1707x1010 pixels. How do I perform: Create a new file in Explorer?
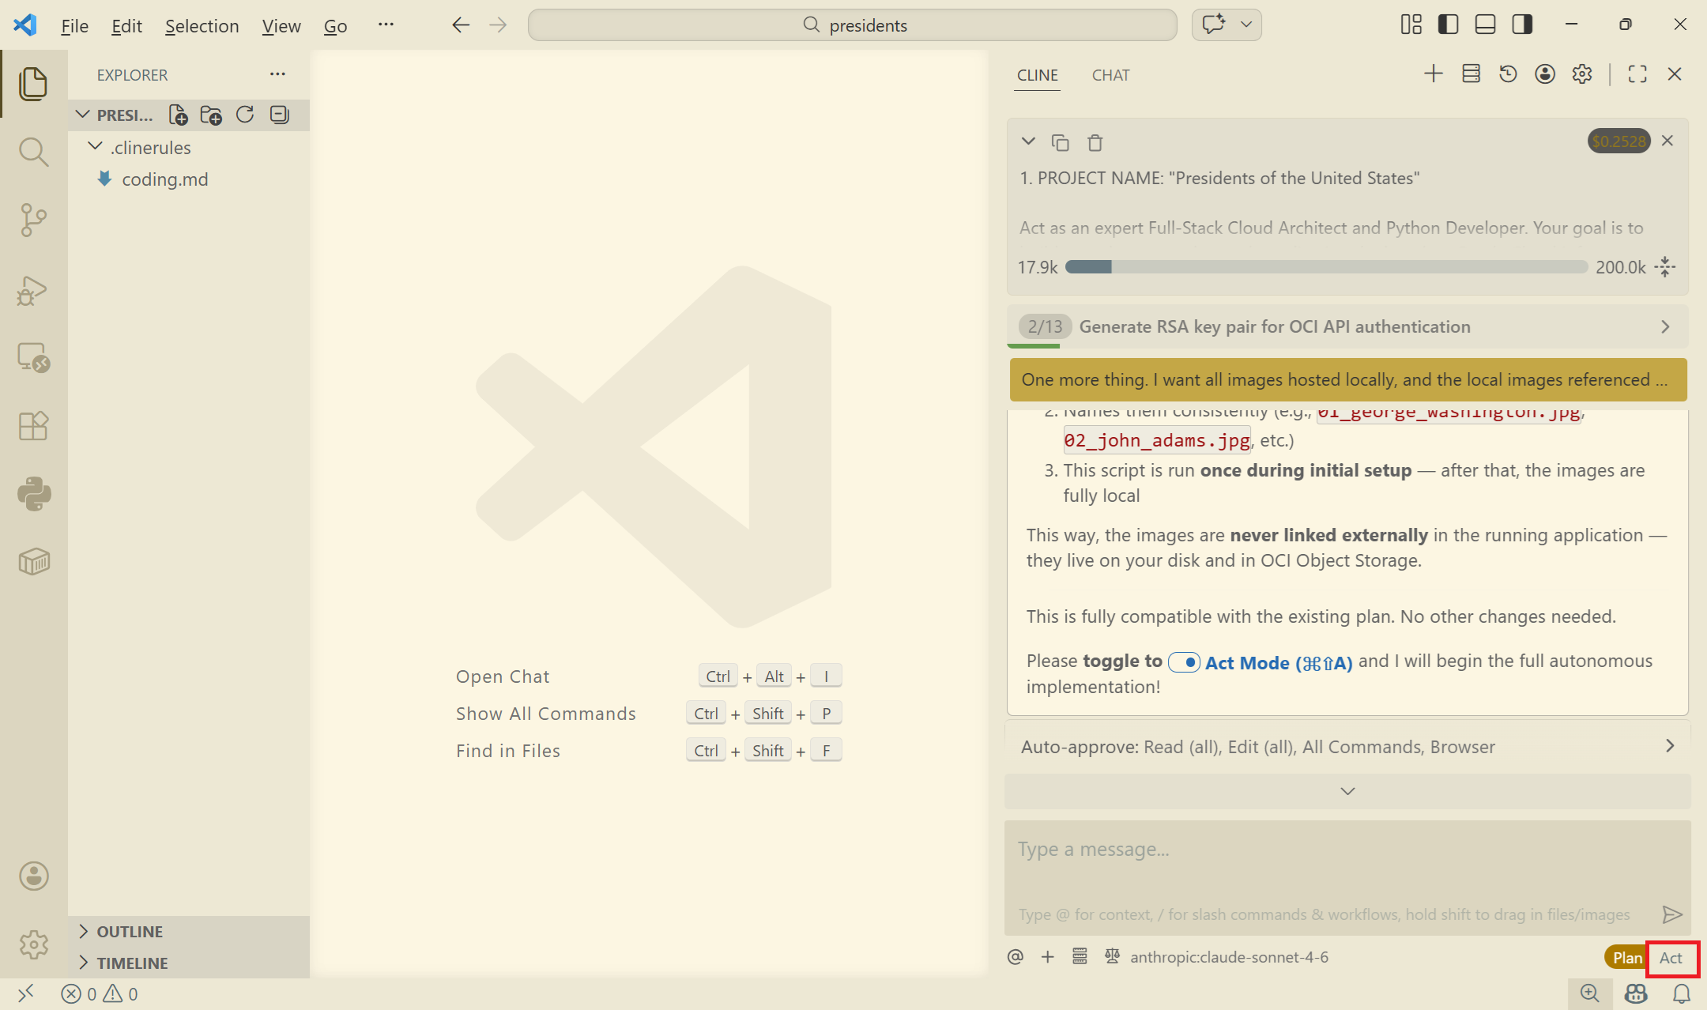pos(179,115)
